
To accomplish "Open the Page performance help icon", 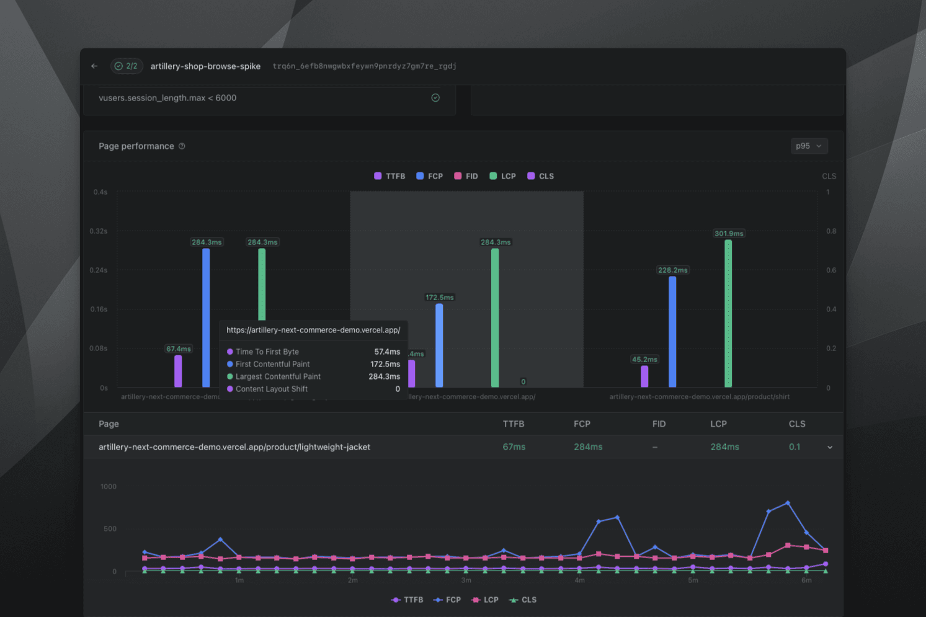I will [182, 146].
